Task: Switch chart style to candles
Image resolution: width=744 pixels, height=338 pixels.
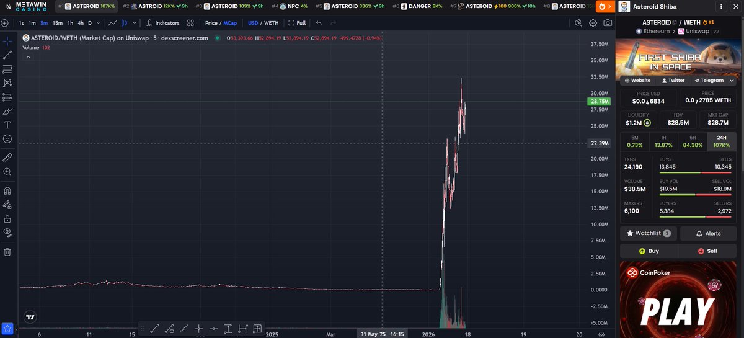Action: [x=124, y=23]
